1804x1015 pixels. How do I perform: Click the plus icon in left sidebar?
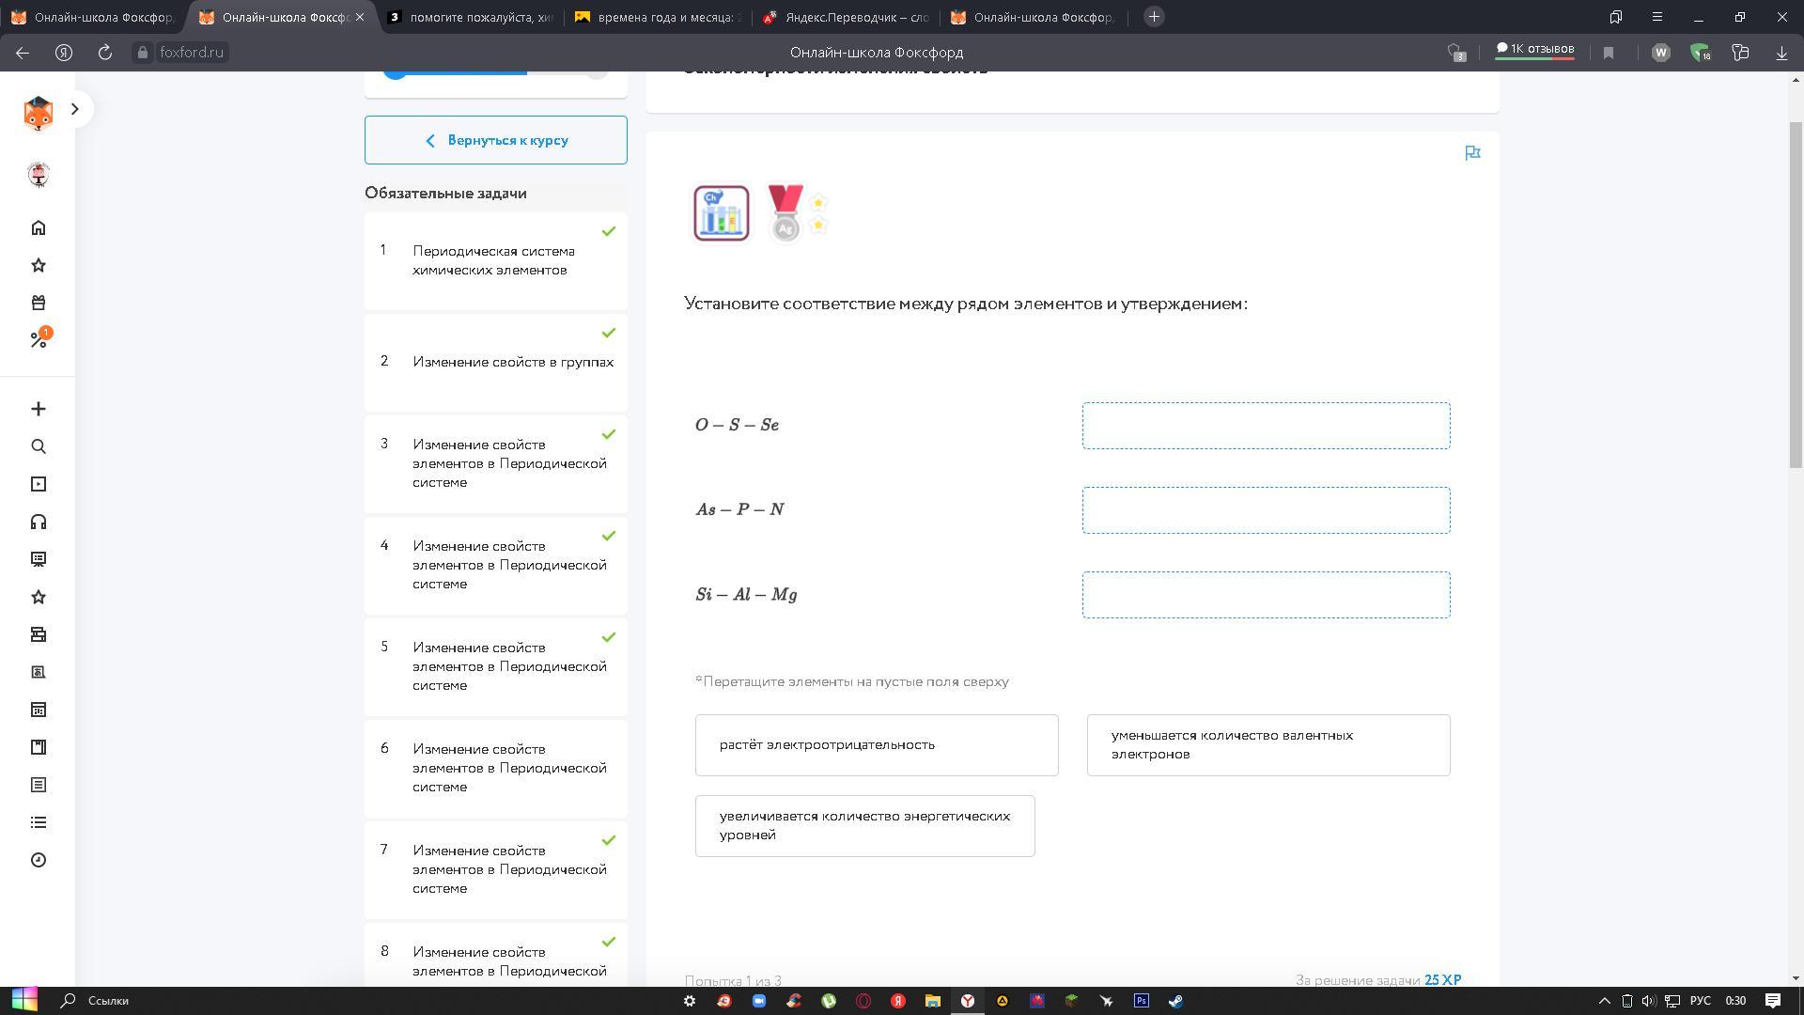[39, 409]
